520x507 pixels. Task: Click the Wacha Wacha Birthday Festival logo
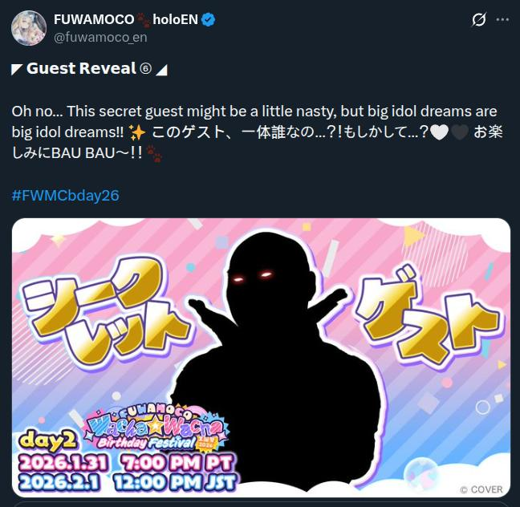[154, 428]
